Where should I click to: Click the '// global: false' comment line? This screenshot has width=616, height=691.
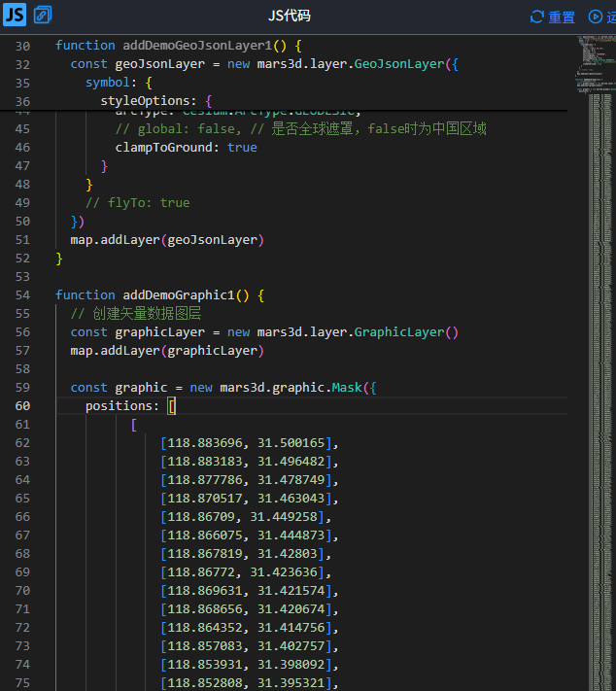300,128
